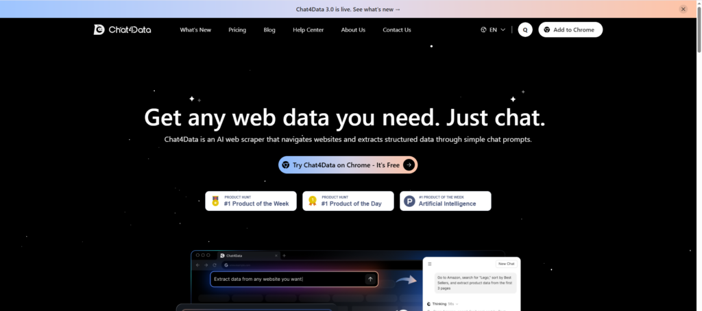This screenshot has height=311, width=702.
Task: Go to the Blog
Action: point(269,29)
